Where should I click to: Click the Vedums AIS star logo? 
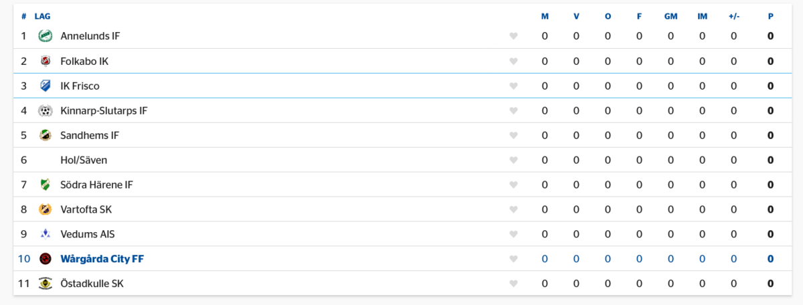click(x=45, y=234)
